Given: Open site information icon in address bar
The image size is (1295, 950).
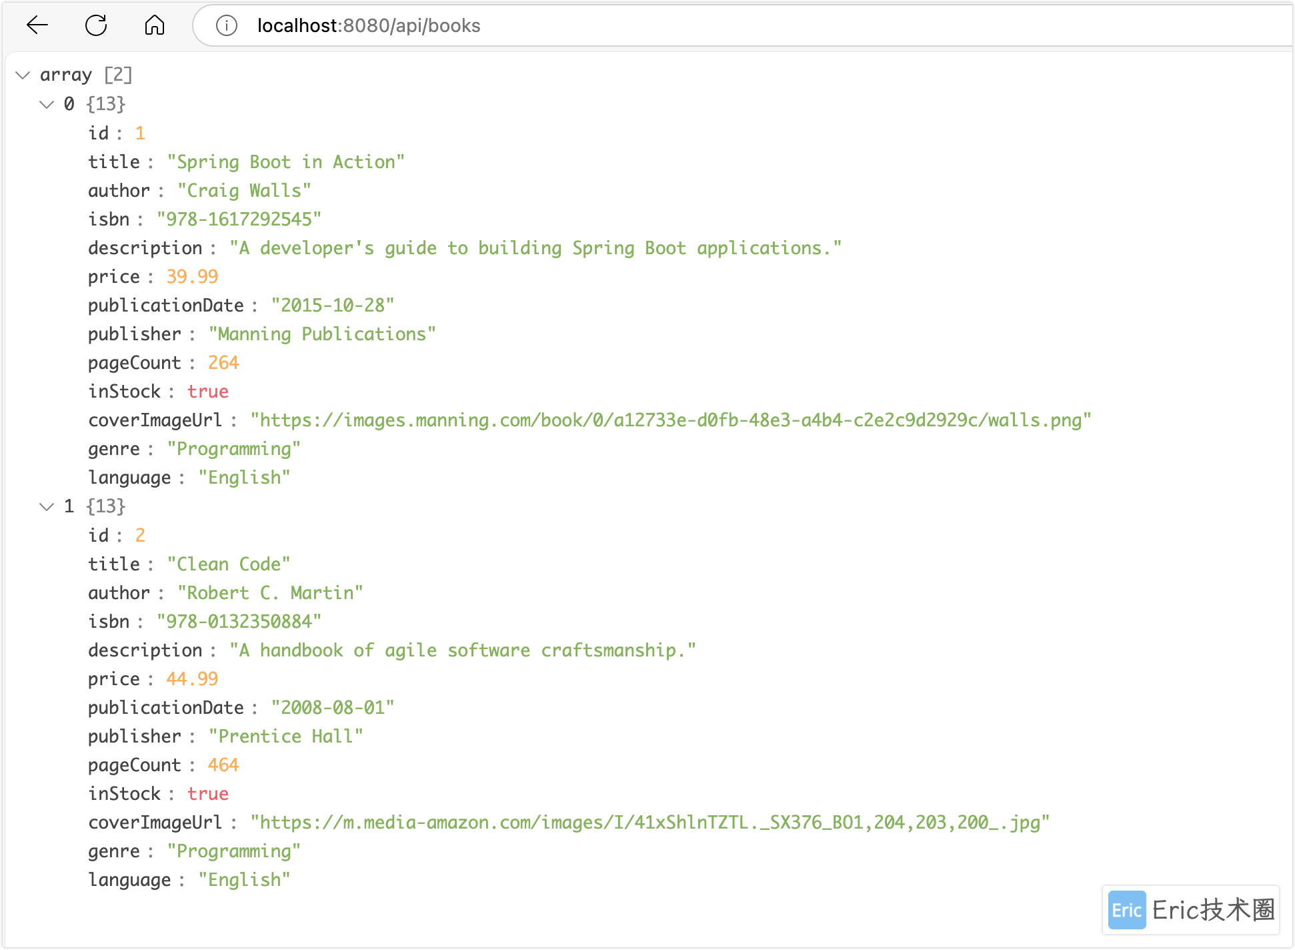Looking at the screenshot, I should pos(227,25).
